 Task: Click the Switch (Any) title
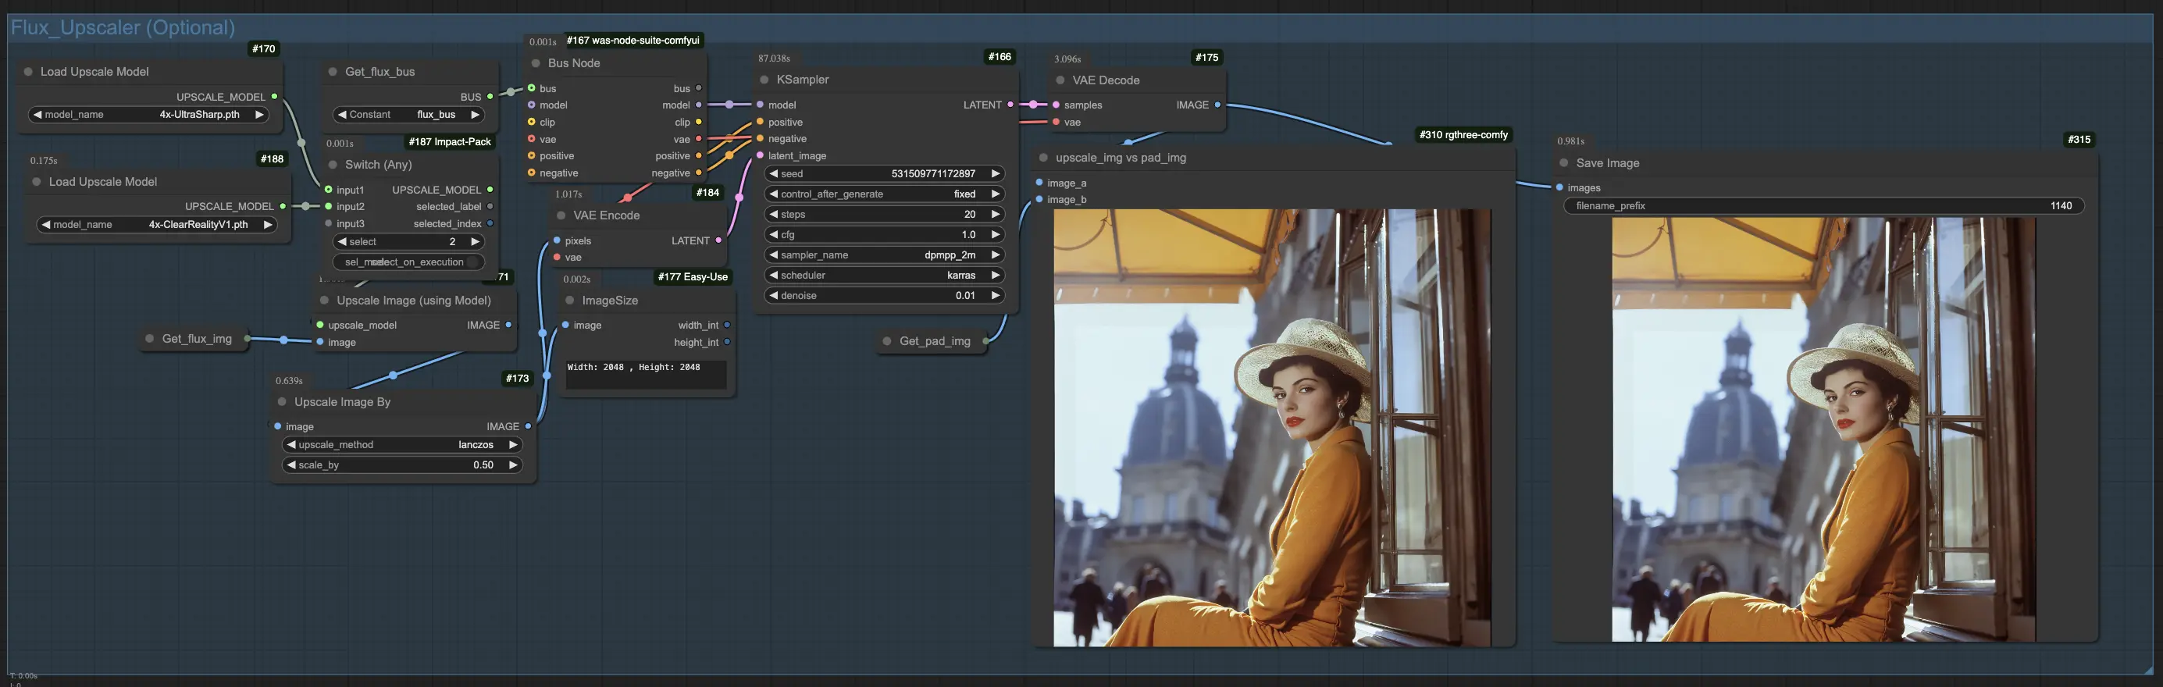[378, 165]
